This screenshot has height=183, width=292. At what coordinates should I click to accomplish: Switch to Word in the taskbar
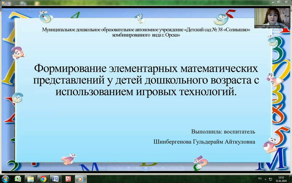click(55, 179)
